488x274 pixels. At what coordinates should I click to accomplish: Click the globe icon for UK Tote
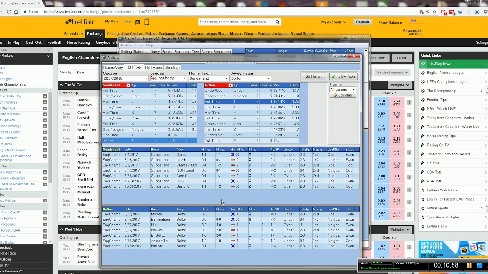click(x=423, y=163)
